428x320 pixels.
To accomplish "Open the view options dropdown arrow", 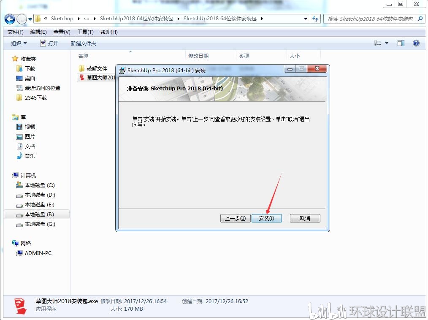I will pyautogui.click(x=387, y=43).
